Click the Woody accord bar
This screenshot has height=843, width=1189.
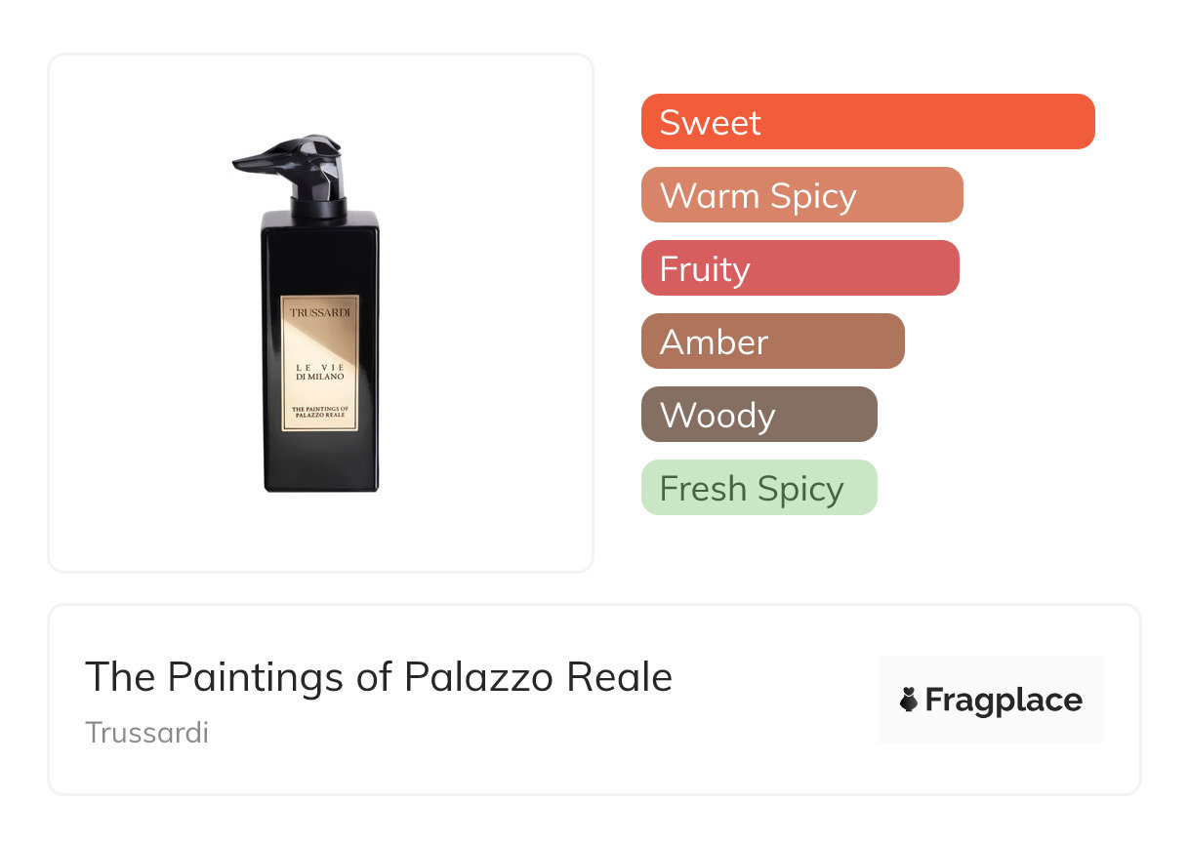pos(758,415)
